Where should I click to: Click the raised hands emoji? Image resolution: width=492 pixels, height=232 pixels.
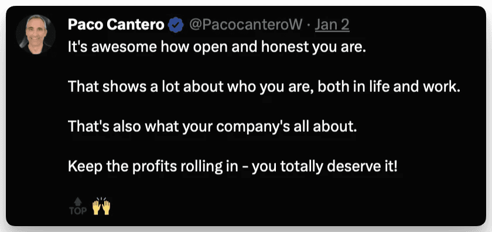tap(101, 206)
